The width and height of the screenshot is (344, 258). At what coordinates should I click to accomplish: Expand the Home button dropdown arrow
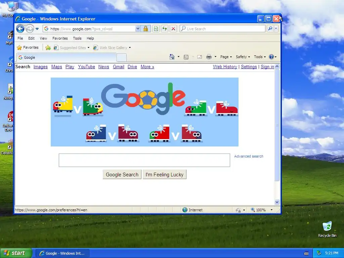(x=178, y=57)
